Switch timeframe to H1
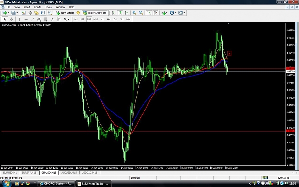The height and width of the screenshot is (187, 299). [x=102, y=19]
